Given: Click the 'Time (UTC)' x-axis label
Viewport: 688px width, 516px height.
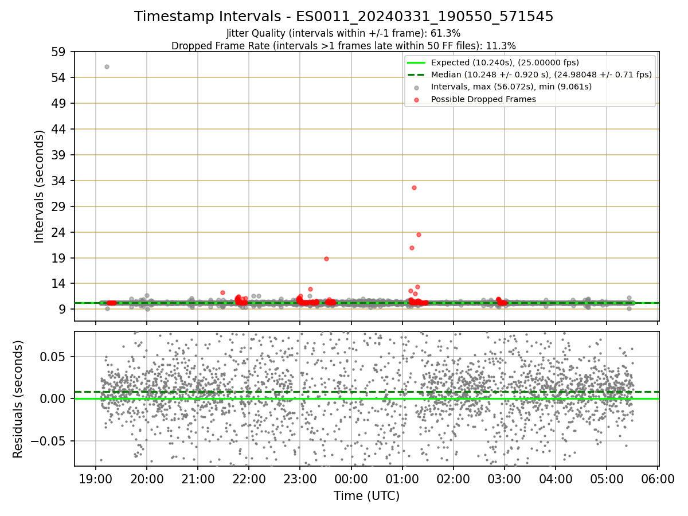Looking at the screenshot, I should pyautogui.click(x=367, y=496).
